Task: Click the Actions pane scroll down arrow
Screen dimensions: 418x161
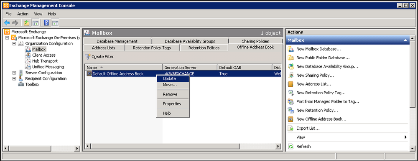Action: (412, 148)
